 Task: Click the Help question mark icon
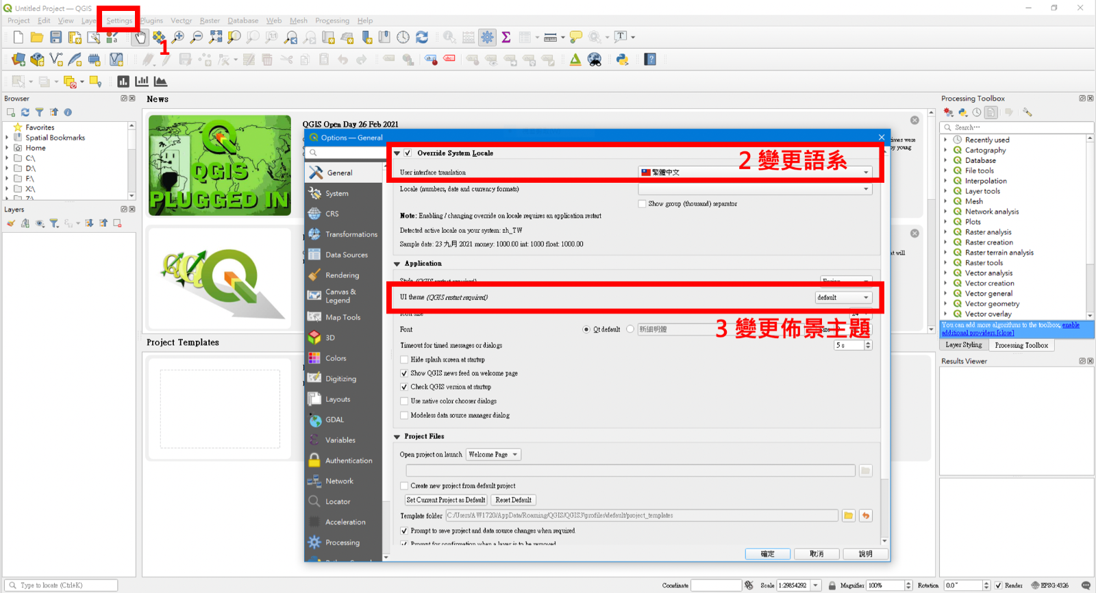(x=651, y=60)
